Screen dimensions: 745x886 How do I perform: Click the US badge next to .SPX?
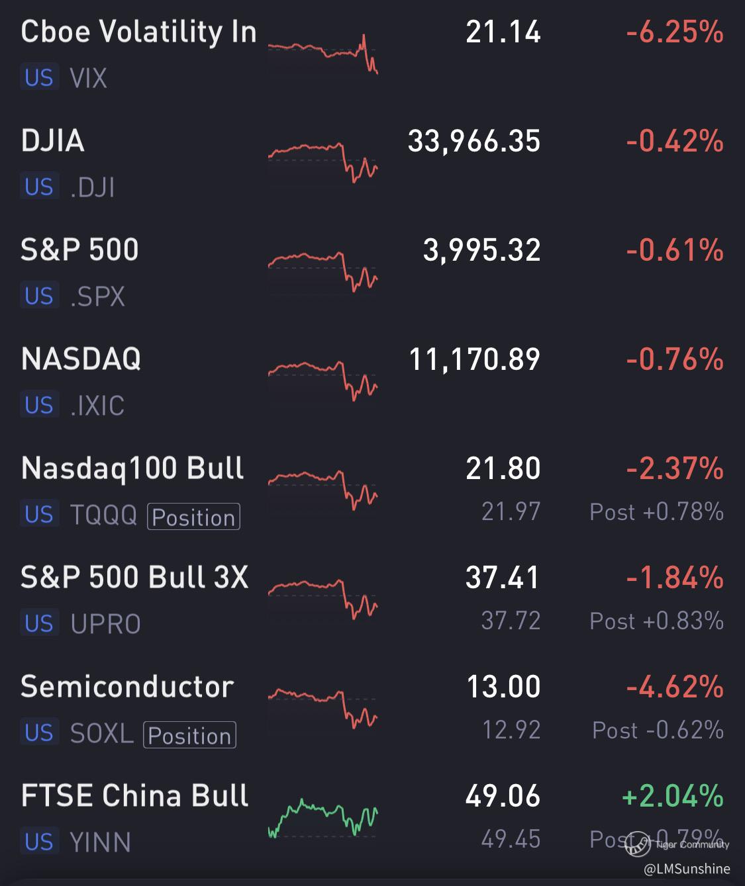pyautogui.click(x=39, y=296)
